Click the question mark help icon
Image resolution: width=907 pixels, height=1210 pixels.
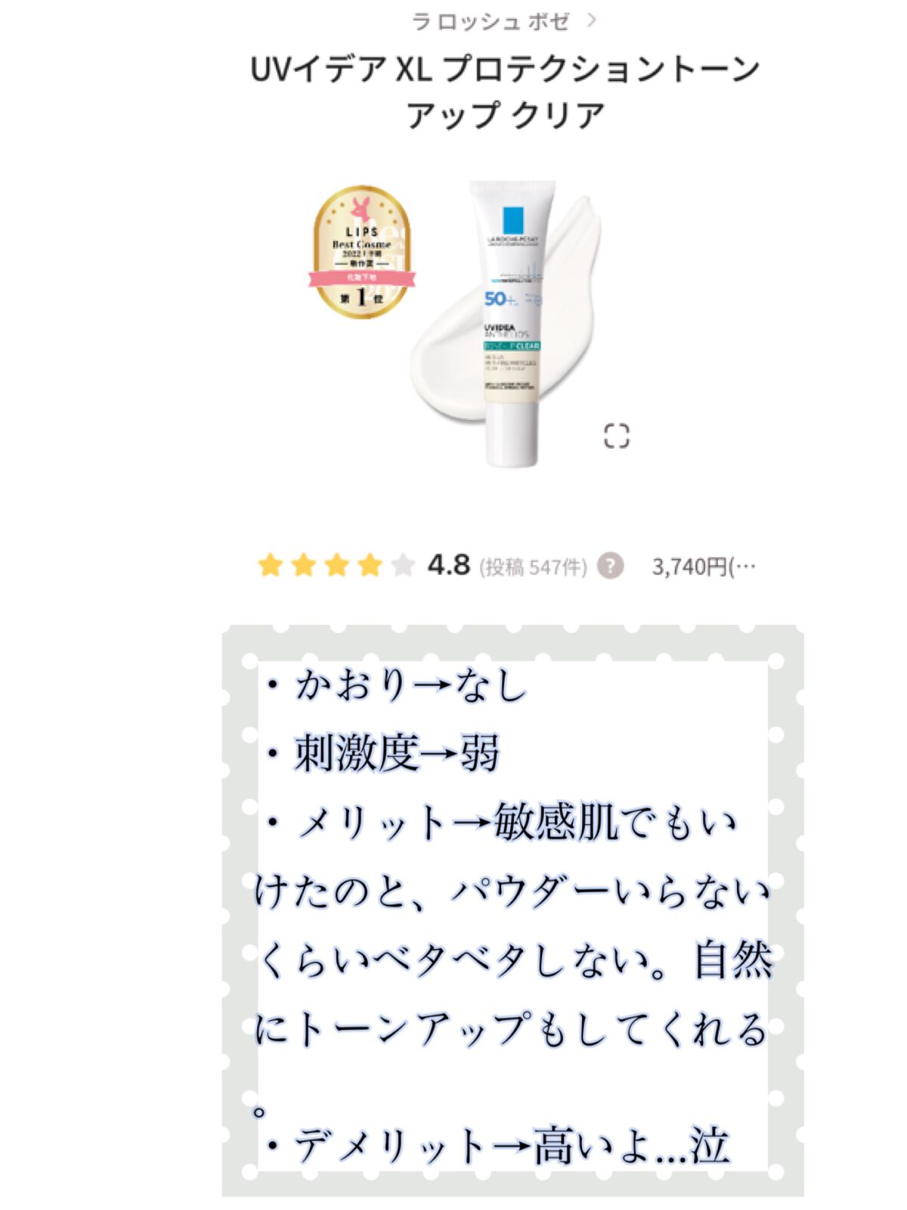[x=611, y=566]
